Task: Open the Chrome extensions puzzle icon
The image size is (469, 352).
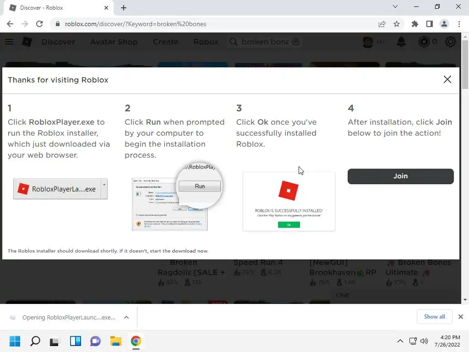Action: click(x=415, y=24)
